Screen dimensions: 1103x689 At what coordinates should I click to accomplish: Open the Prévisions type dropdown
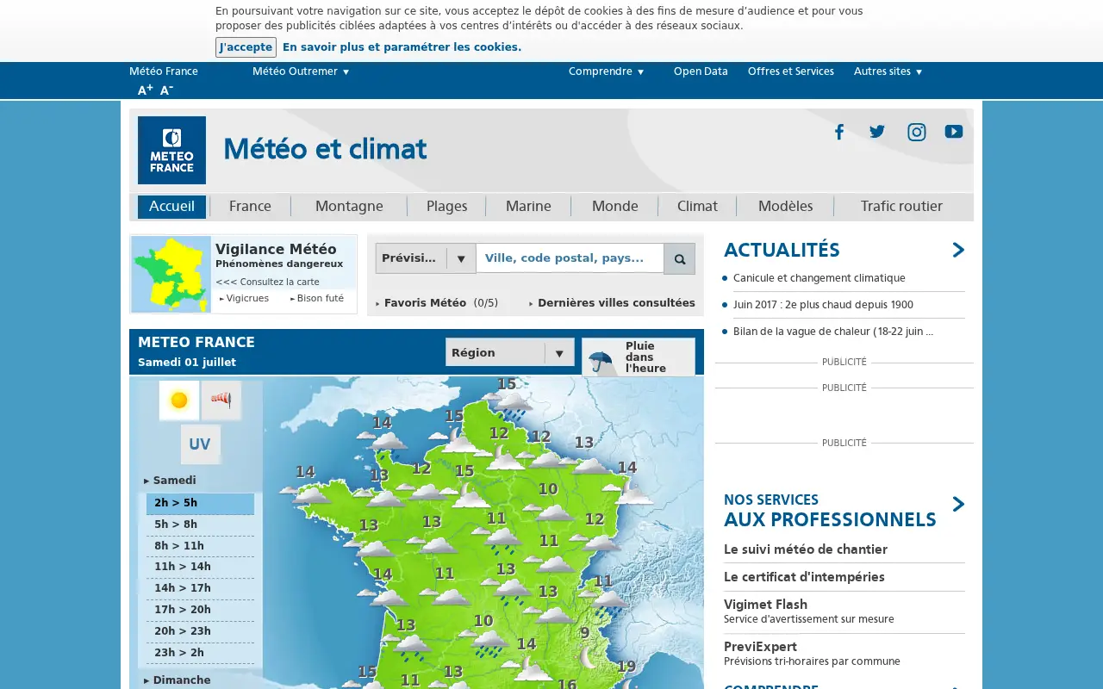pyautogui.click(x=426, y=258)
